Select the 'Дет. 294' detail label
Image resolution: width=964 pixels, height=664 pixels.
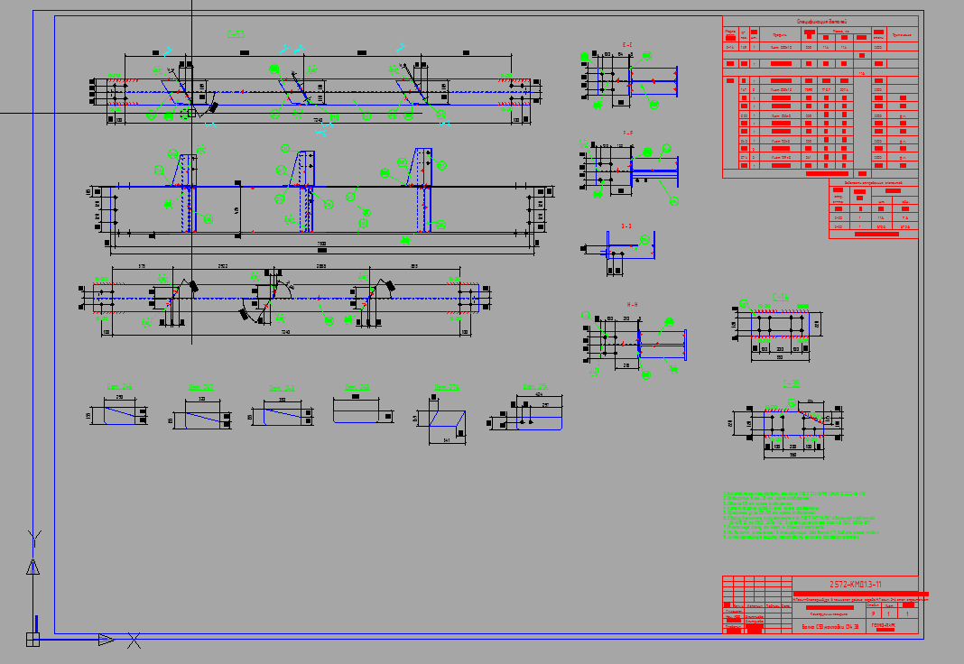[535, 387]
